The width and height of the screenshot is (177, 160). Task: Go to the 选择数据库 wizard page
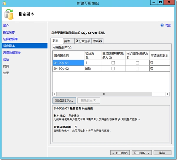(10, 39)
